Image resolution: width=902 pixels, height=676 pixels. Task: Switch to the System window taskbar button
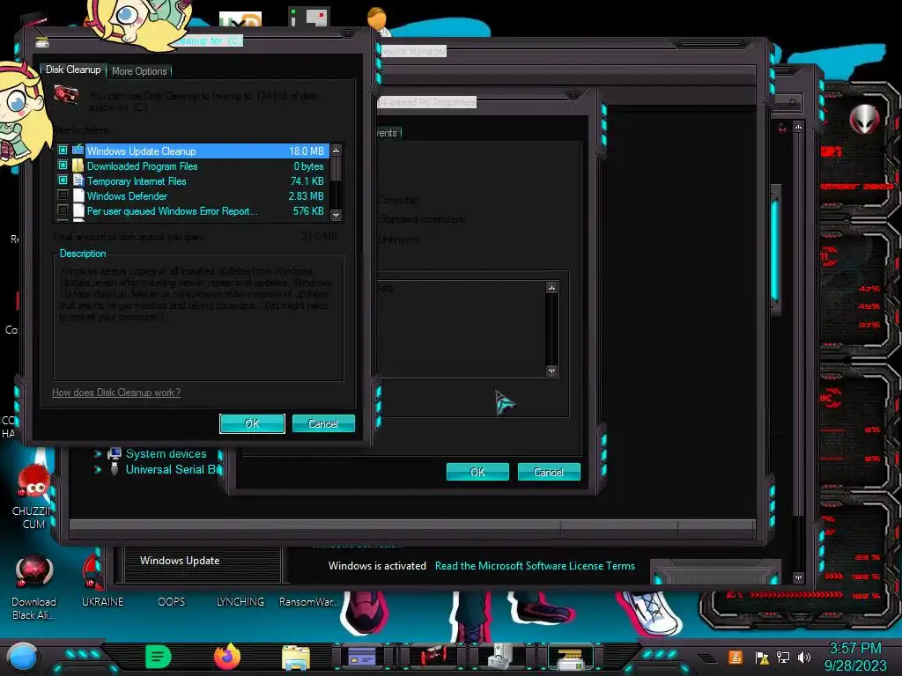[x=362, y=657]
